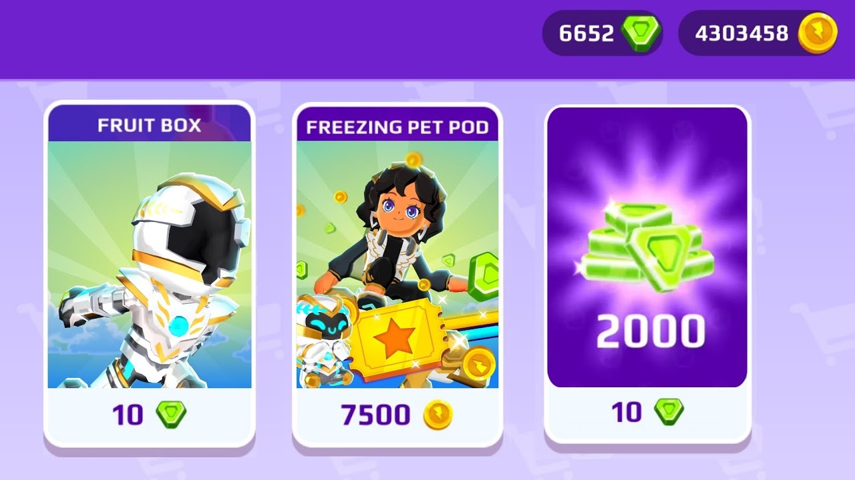855x480 pixels.
Task: Tap the gold coin at the bottom of the pet pod art
Action: 479,363
